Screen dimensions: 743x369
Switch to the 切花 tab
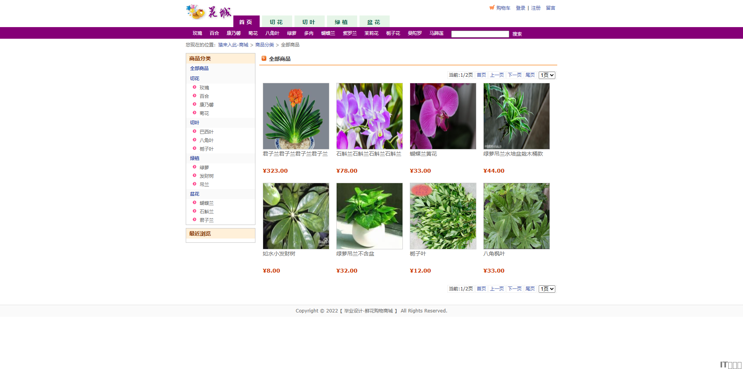pyautogui.click(x=276, y=22)
